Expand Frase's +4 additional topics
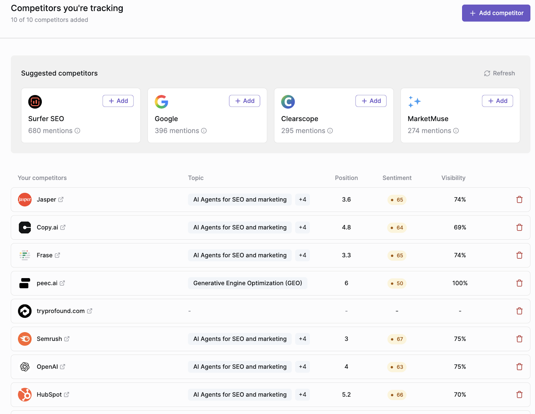Viewport: 535px width, 414px height. point(303,255)
